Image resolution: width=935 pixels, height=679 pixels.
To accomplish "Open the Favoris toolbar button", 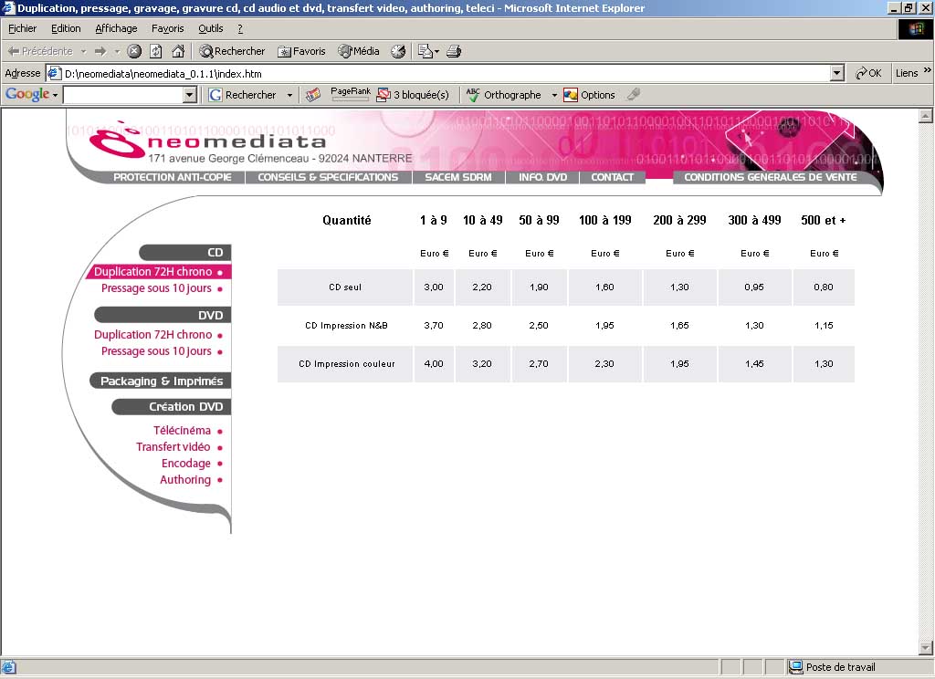I will [x=301, y=51].
